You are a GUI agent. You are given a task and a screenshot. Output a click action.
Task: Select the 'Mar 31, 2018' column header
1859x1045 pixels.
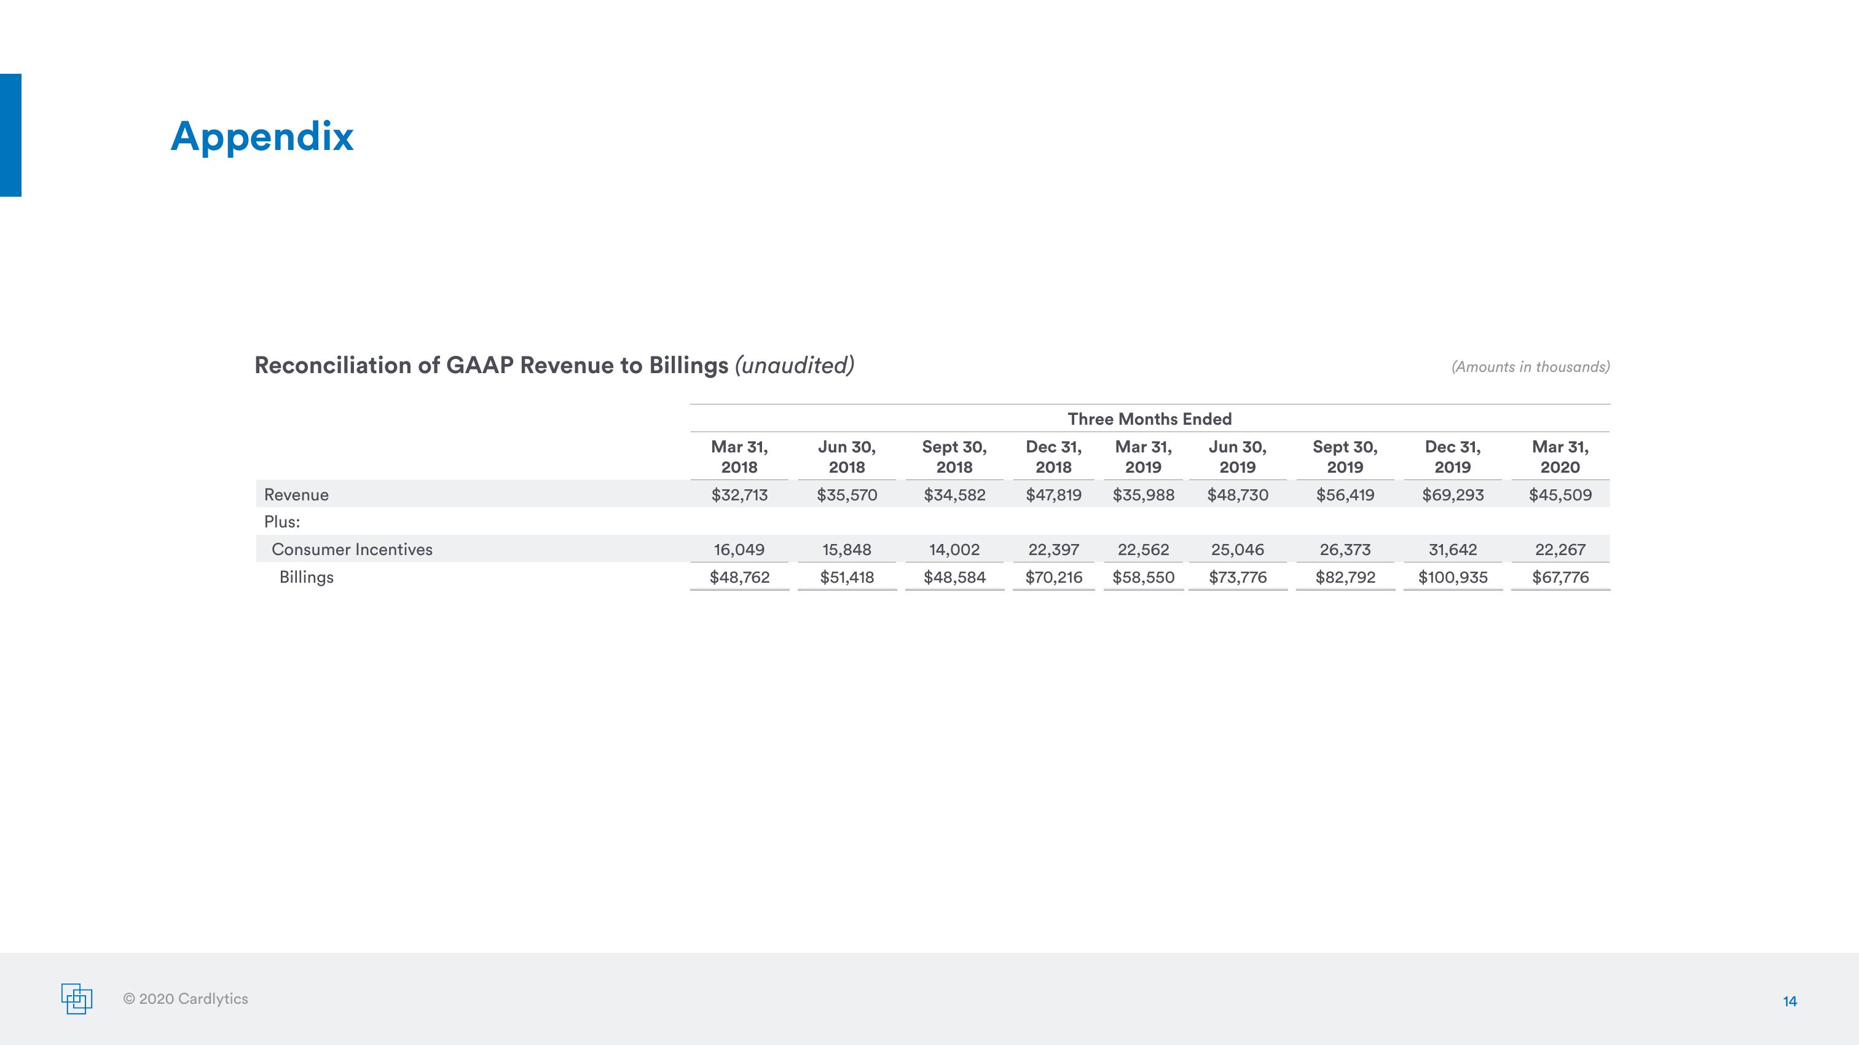pyautogui.click(x=739, y=457)
